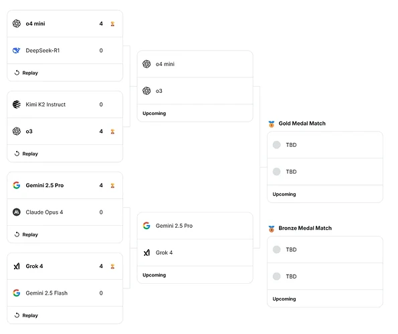
Task: Click trophy icon beside Gemini 2.5 Pro
Action: [112, 185]
